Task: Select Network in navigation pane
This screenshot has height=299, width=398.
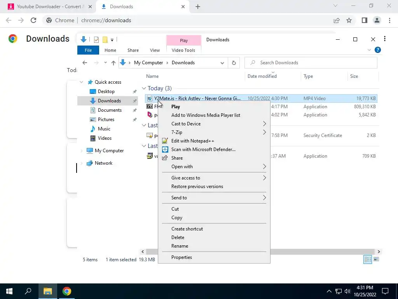Action: 103,163
